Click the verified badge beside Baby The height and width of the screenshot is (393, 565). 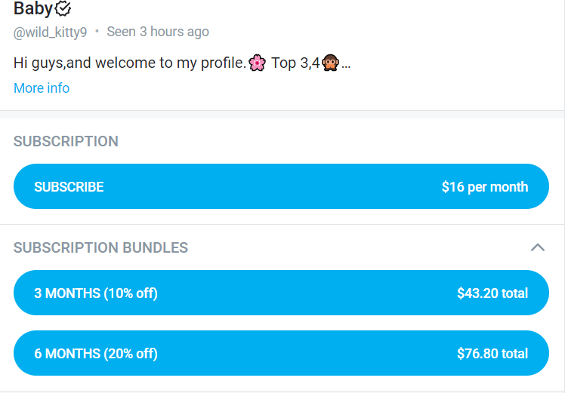point(64,9)
